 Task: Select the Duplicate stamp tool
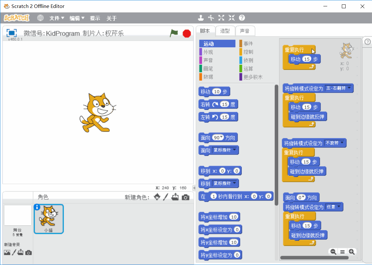[x=201, y=18]
